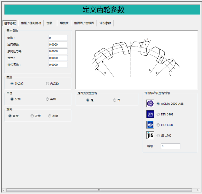
Task: Click the DIN standard logo icon
Action: 150,114
